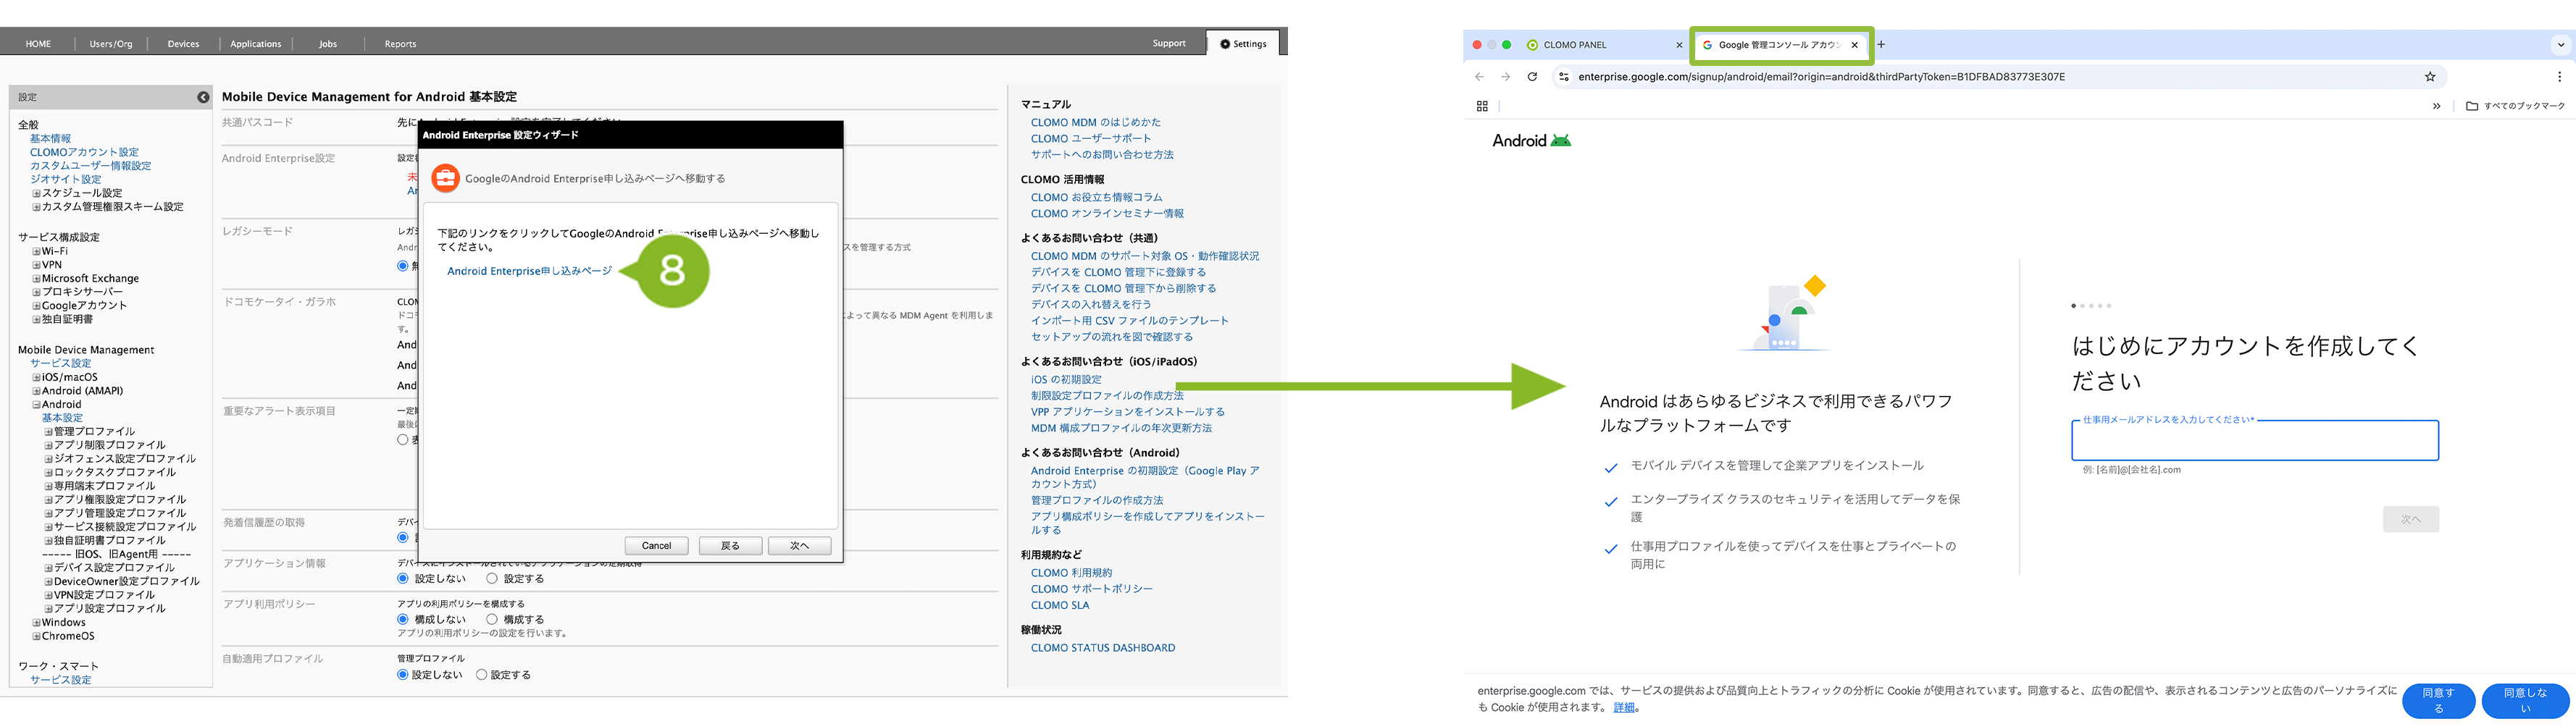Click Cancel in the wizard dialog
2576x724 pixels.
tap(656, 545)
